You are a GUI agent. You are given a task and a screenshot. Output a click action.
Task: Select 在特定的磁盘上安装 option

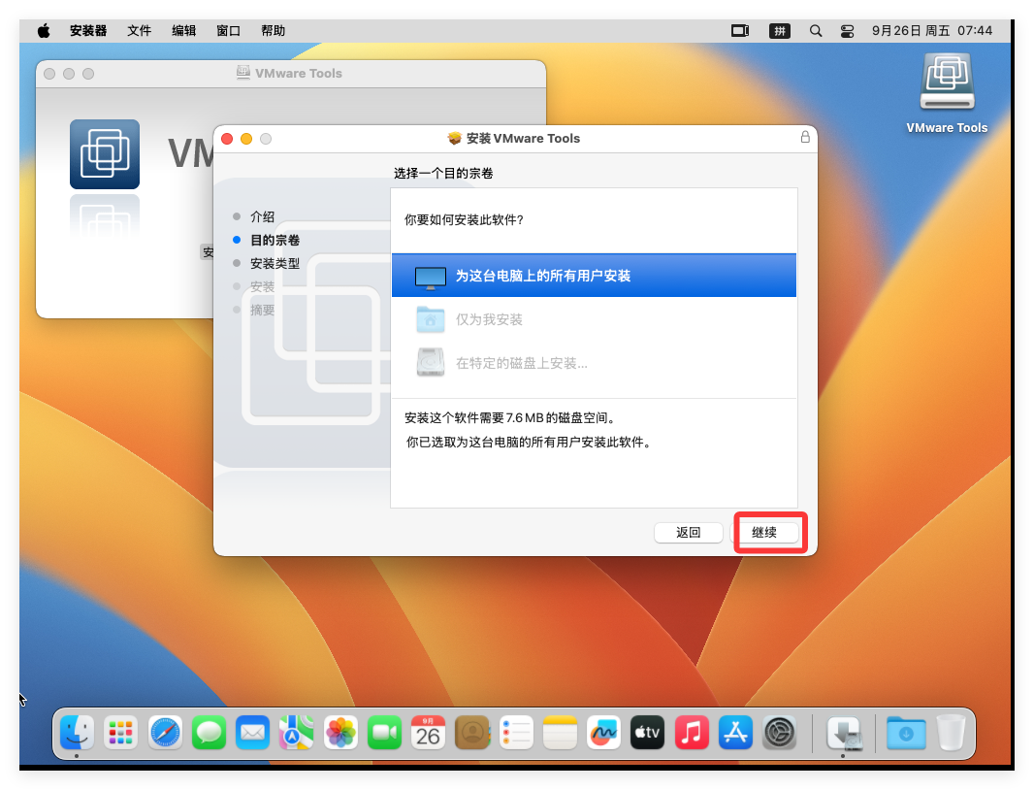pyautogui.click(x=594, y=363)
